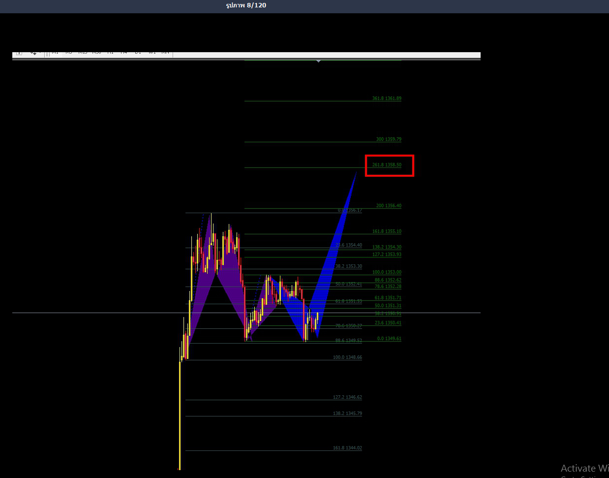
Task: Switch chart to H4 timeframe
Action: [124, 53]
